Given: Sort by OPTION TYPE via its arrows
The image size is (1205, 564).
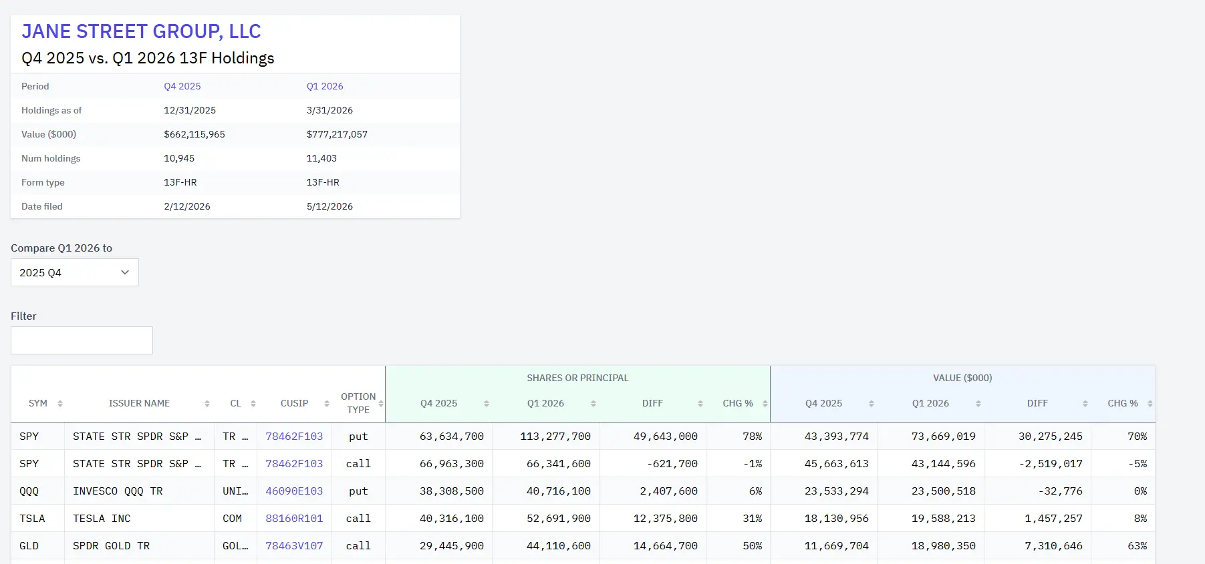Looking at the screenshot, I should point(381,404).
